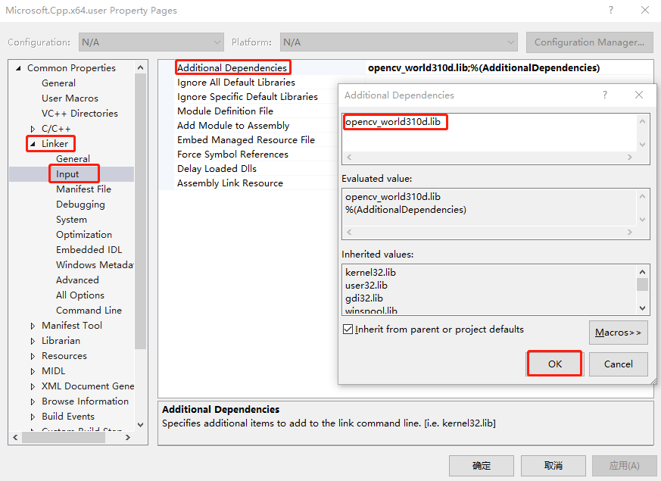This screenshot has height=481, width=661.
Task: Click the %(AdditionalDependencies) evaluated value line
Action: tap(406, 210)
